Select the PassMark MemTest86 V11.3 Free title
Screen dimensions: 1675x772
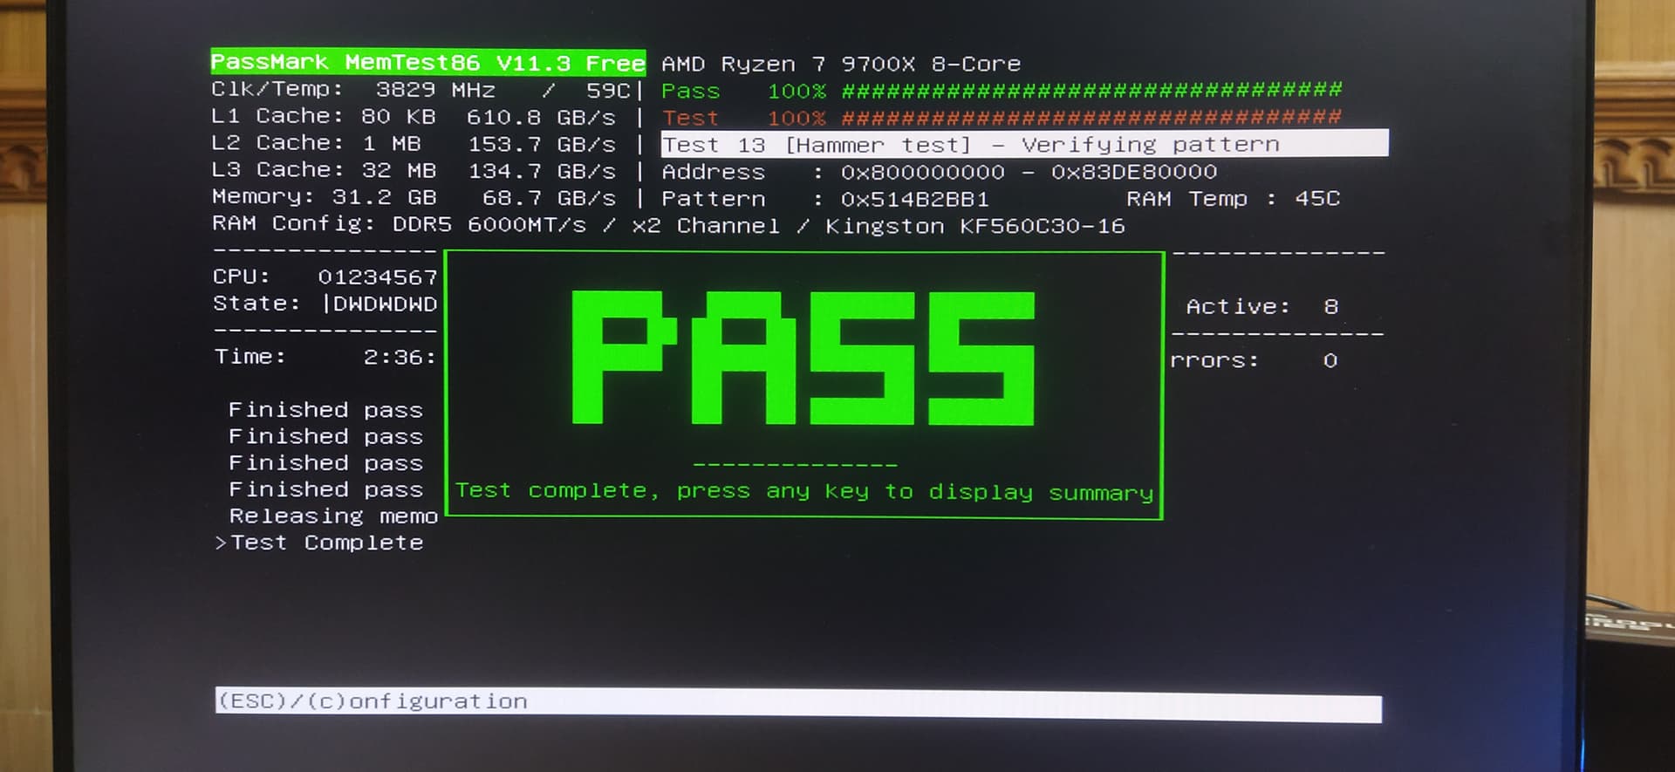coord(427,63)
